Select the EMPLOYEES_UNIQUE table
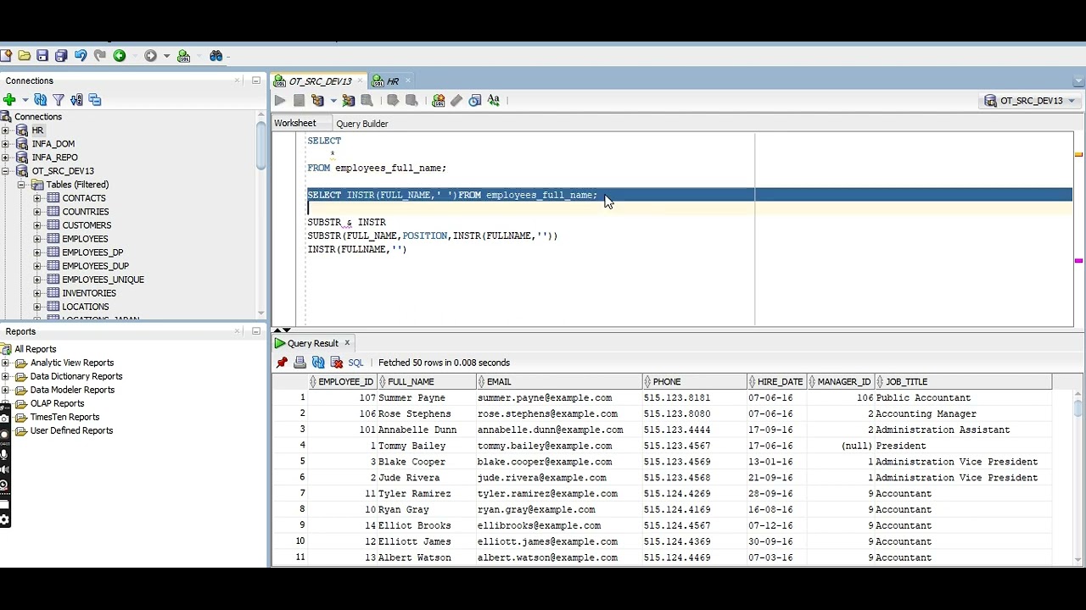This screenshot has height=610, width=1086. [x=103, y=280]
